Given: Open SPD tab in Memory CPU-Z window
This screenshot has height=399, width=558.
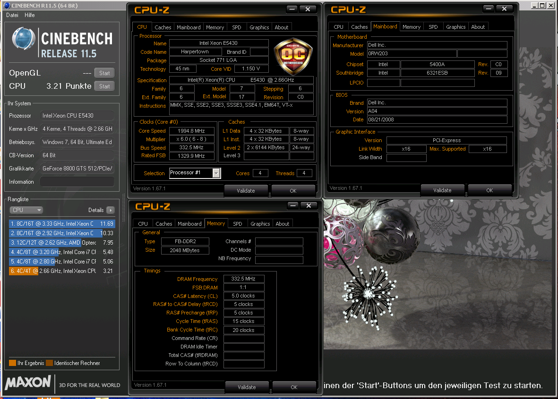Looking at the screenshot, I should click(x=237, y=224).
